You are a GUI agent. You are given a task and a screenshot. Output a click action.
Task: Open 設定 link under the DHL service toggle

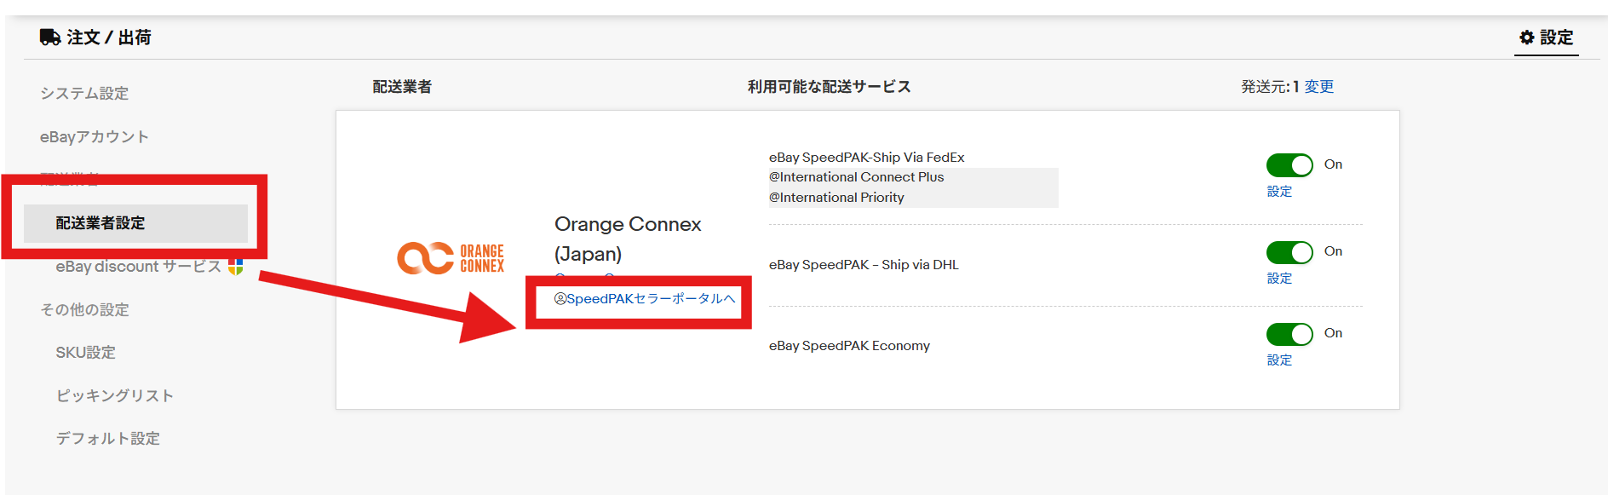coord(1279,279)
